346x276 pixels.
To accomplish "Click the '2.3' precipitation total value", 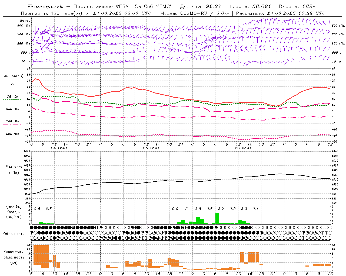I will 244,209.
